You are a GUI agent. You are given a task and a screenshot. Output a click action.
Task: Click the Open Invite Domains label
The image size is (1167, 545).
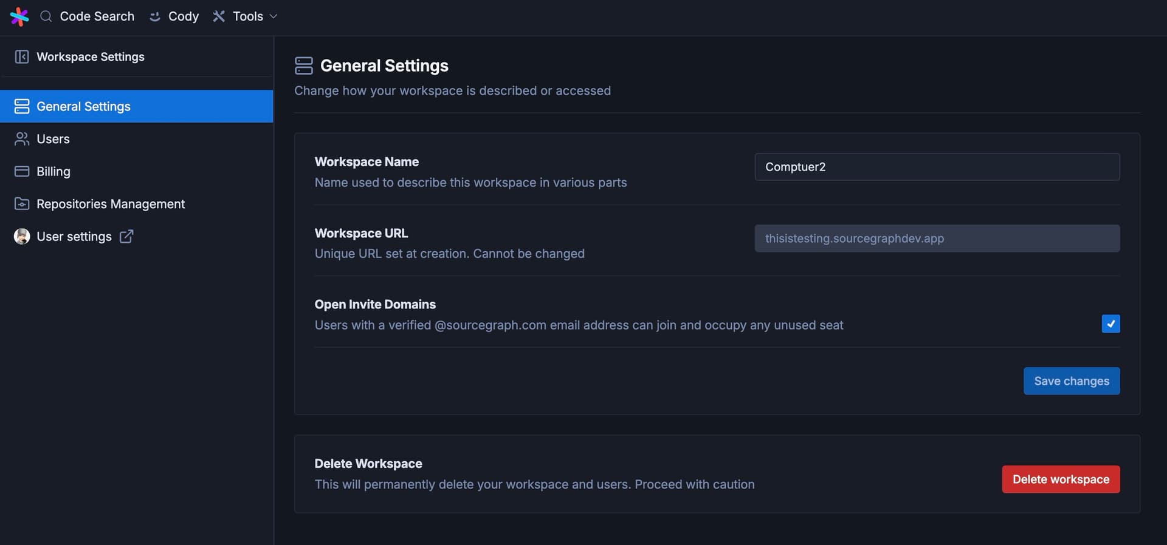(375, 304)
